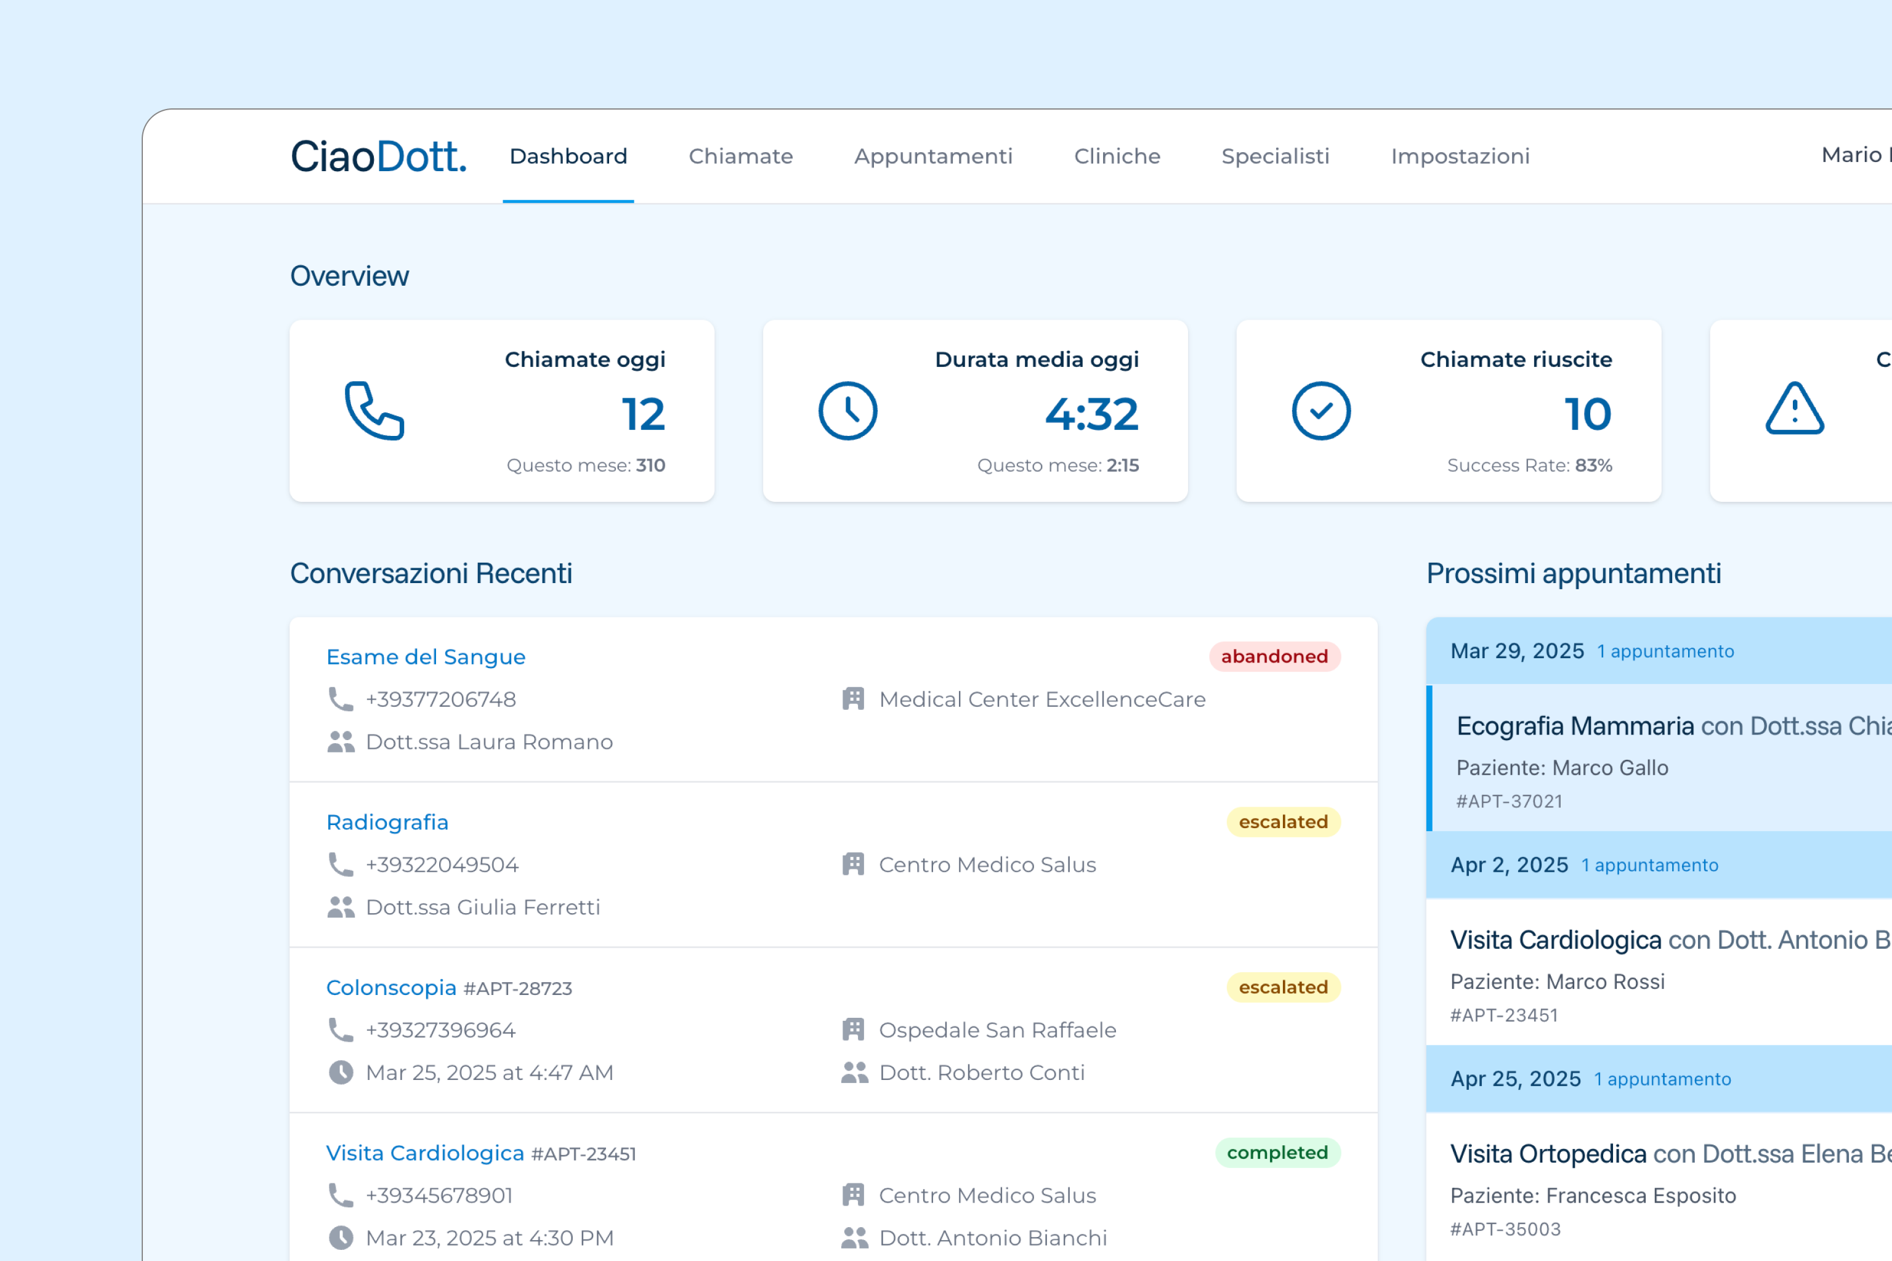Click people icon beside Dott.ssa Laura Romano
This screenshot has height=1261, width=1892.
tap(341, 741)
